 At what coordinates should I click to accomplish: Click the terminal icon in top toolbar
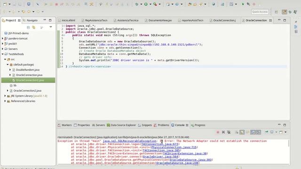point(29,4)
